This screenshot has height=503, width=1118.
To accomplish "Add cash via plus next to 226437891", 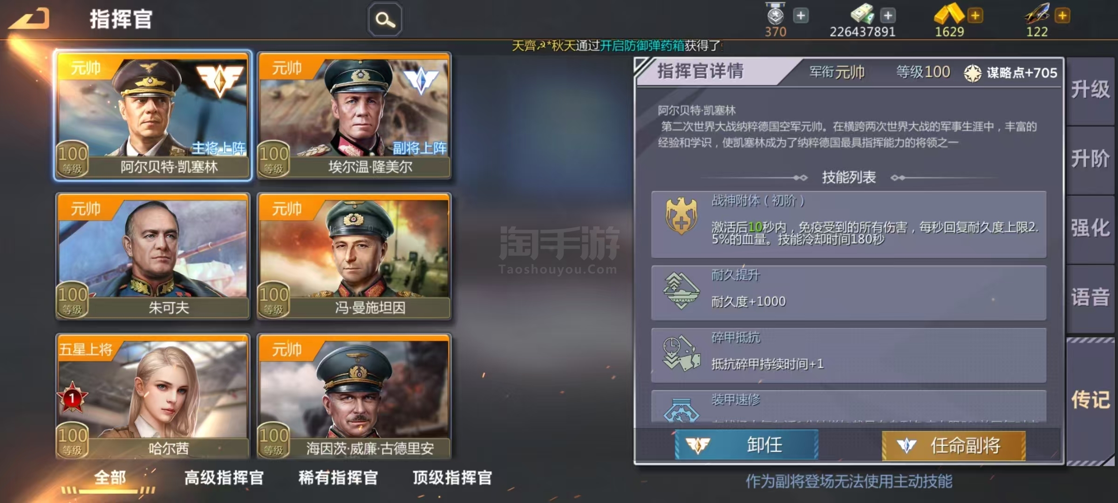I will [x=888, y=15].
